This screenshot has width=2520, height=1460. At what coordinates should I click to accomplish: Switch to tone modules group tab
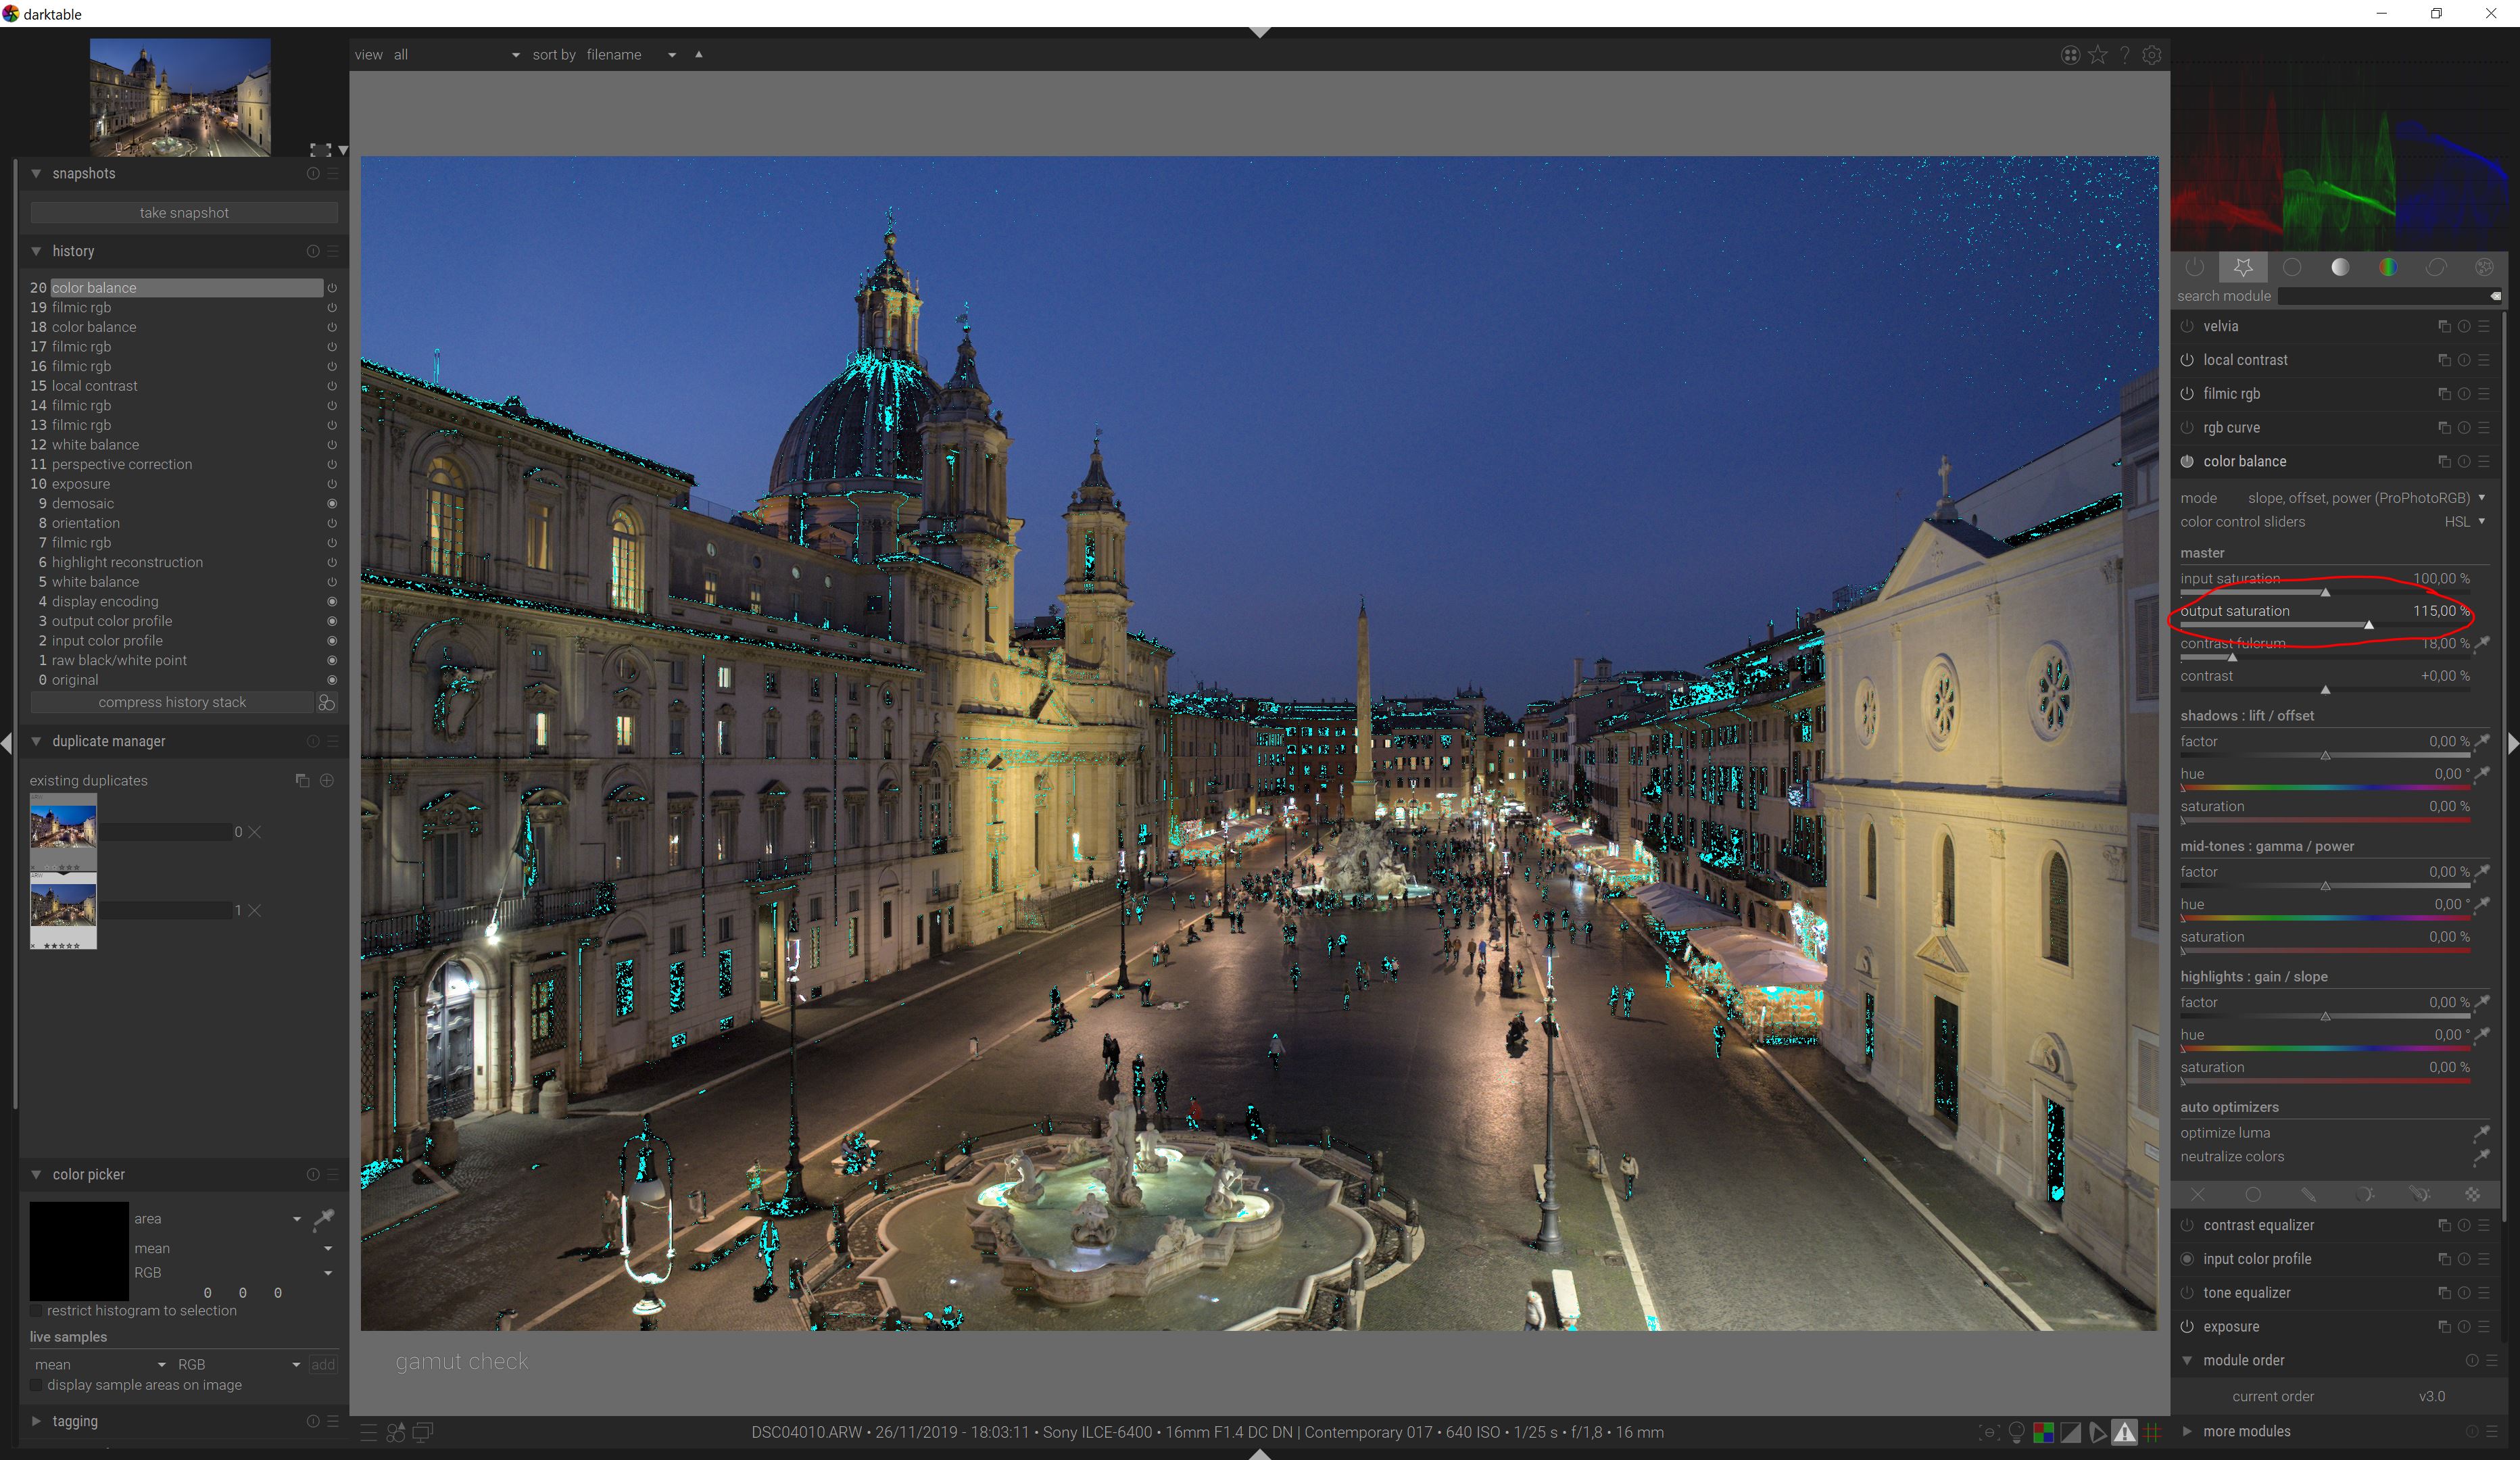coord(2340,267)
